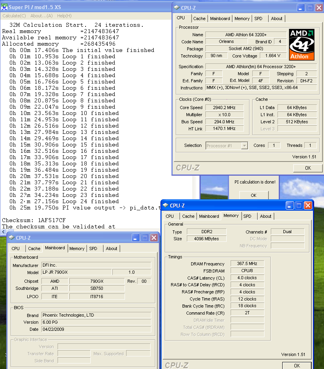This screenshot has height=369, width=324.
Task: Click the Core Speed value 2940.2 MHz
Action: [224, 108]
